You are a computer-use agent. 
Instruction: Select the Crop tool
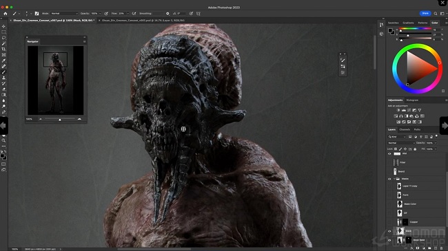click(x=3, y=49)
